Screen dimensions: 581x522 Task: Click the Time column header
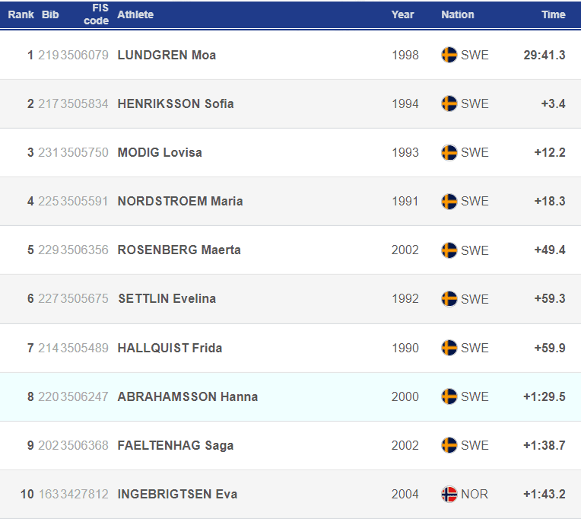coord(553,14)
